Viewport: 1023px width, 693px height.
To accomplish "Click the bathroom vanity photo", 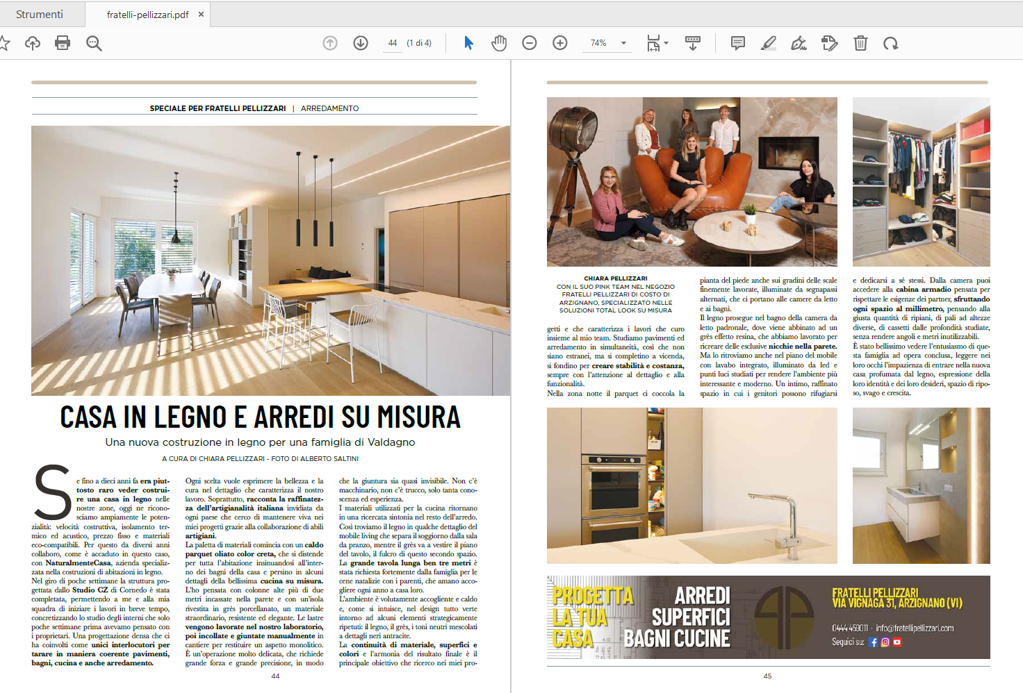I will (922, 486).
